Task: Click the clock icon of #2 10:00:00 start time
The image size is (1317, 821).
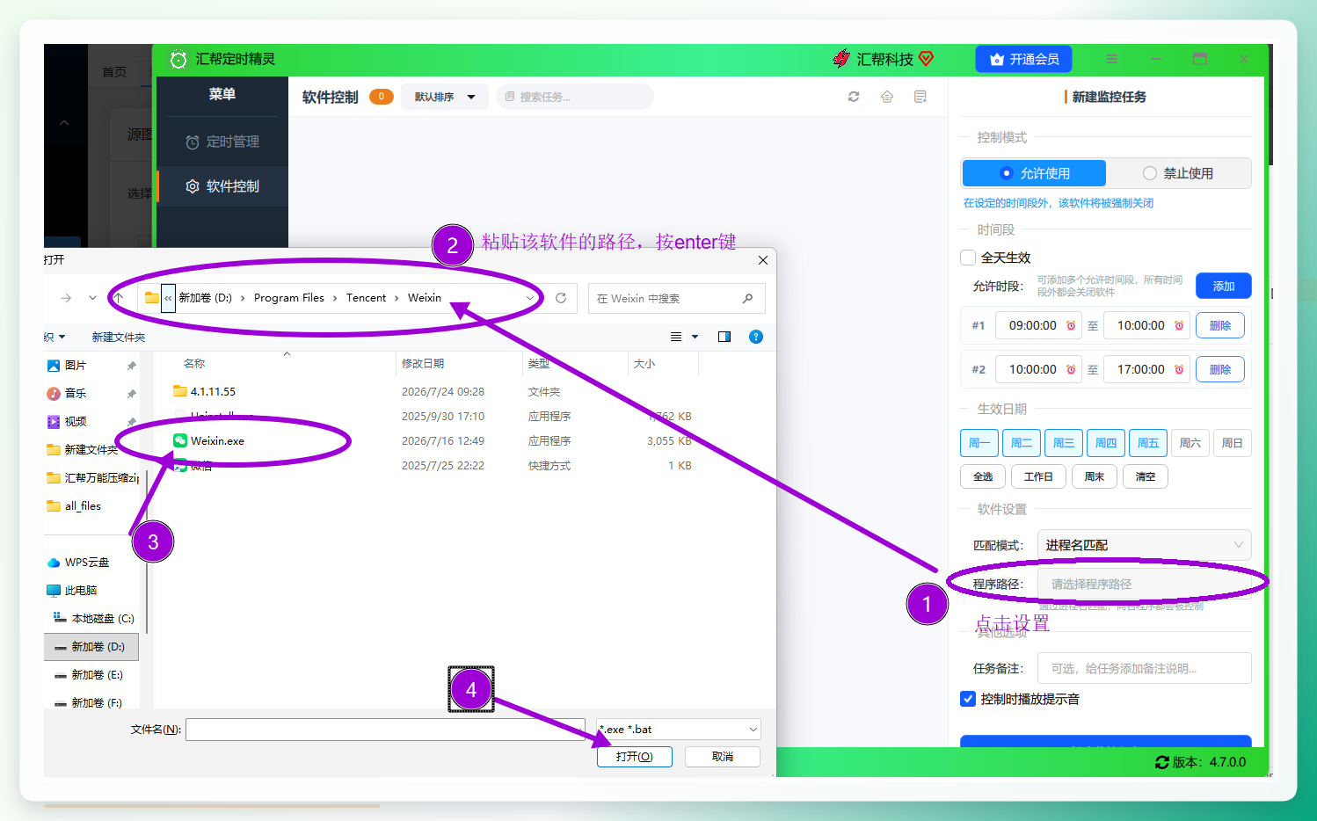Action: point(1071,369)
